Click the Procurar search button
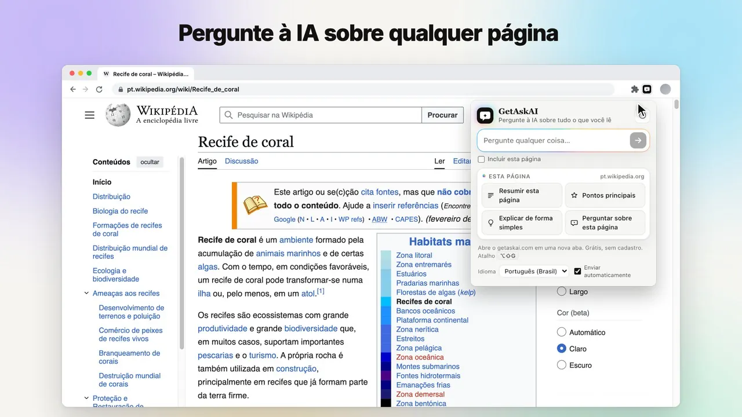The width and height of the screenshot is (742, 417). pyautogui.click(x=442, y=115)
